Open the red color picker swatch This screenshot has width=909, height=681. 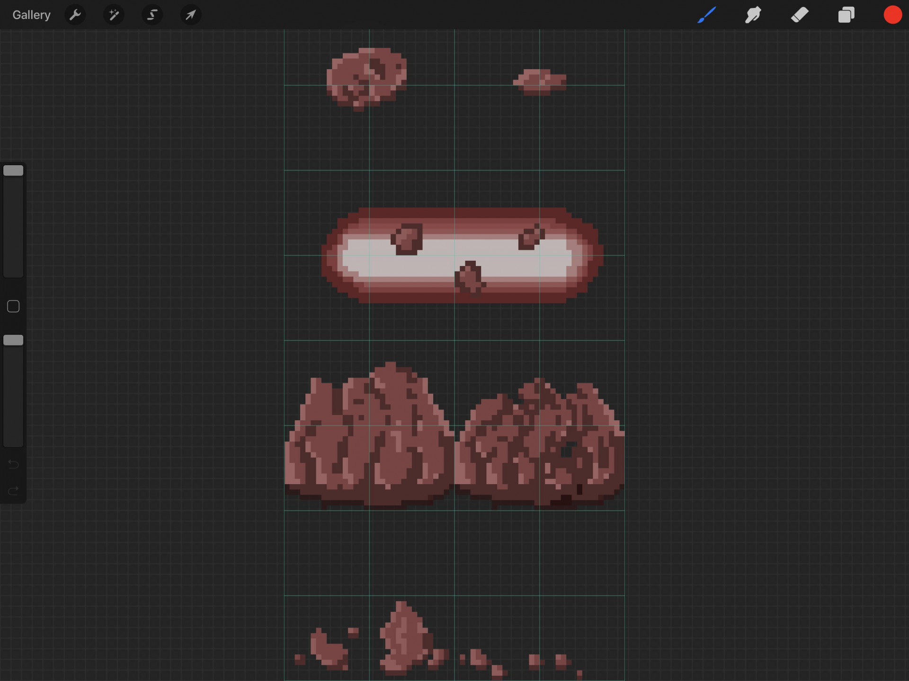(892, 15)
